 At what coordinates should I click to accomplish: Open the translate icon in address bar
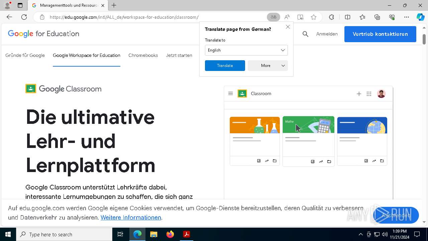(274, 17)
